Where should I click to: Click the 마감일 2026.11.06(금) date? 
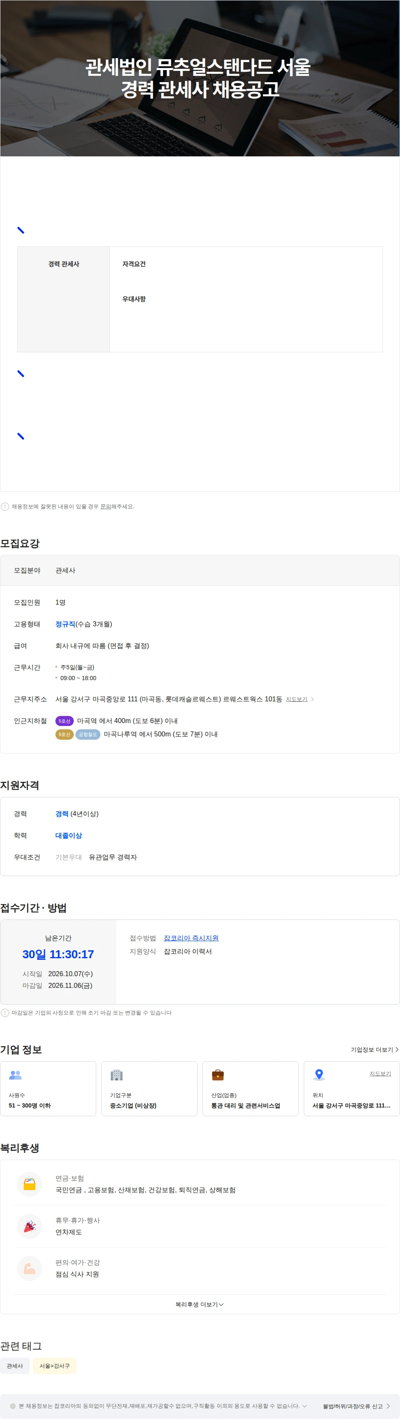coord(70,985)
